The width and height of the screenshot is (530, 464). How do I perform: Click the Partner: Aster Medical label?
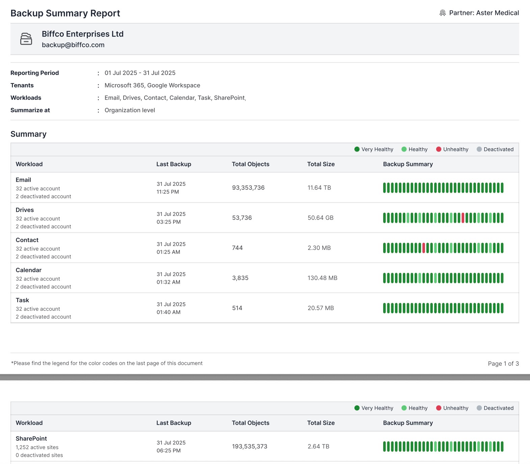484,13
